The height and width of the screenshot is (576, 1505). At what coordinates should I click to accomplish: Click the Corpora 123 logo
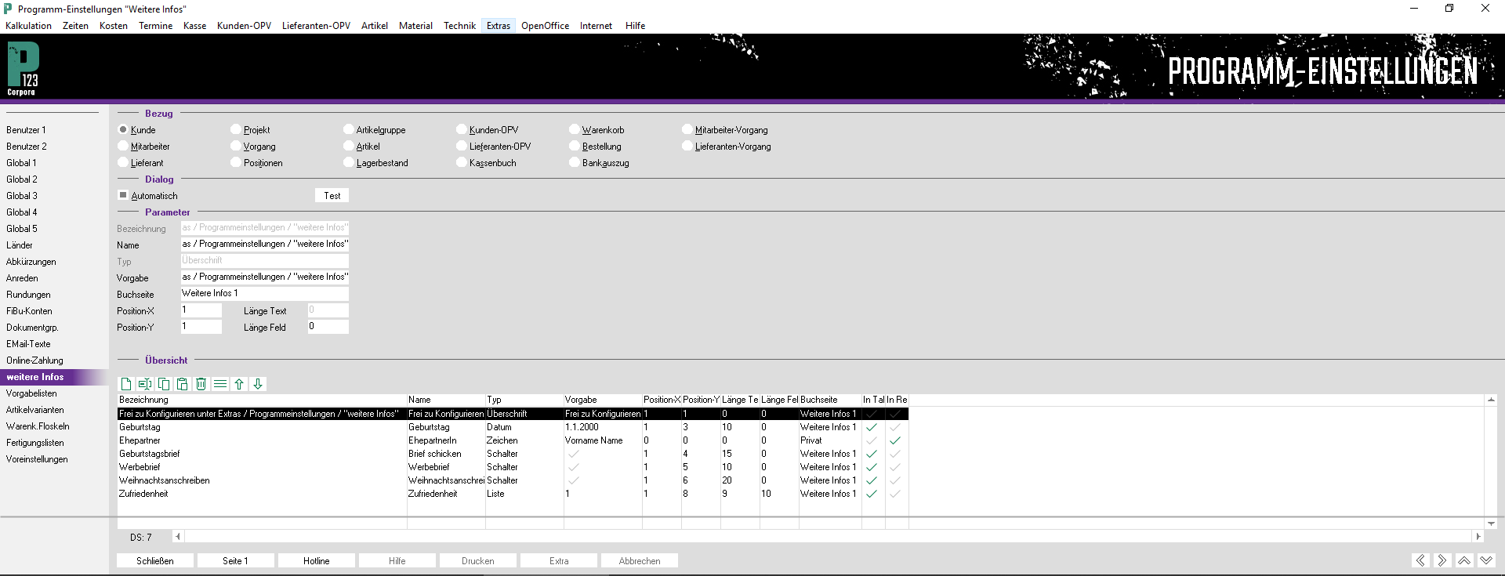click(x=23, y=69)
